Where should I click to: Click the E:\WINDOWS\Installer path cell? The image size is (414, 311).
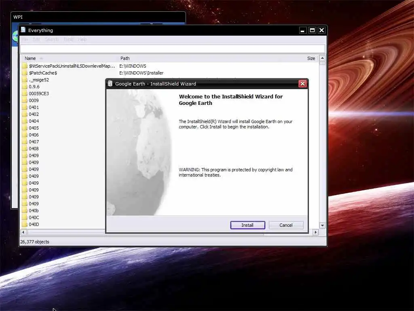tap(141, 73)
